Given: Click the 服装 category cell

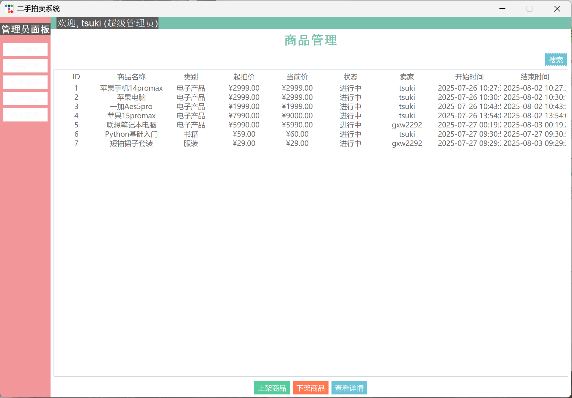Looking at the screenshot, I should click(191, 143).
